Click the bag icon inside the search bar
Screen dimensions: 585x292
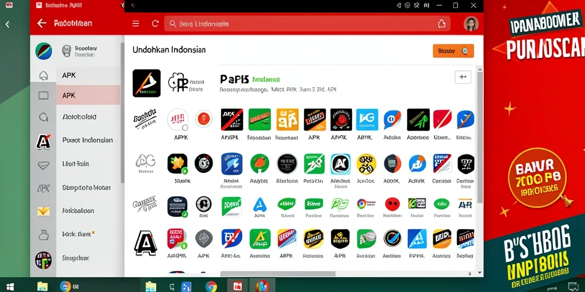(x=442, y=24)
